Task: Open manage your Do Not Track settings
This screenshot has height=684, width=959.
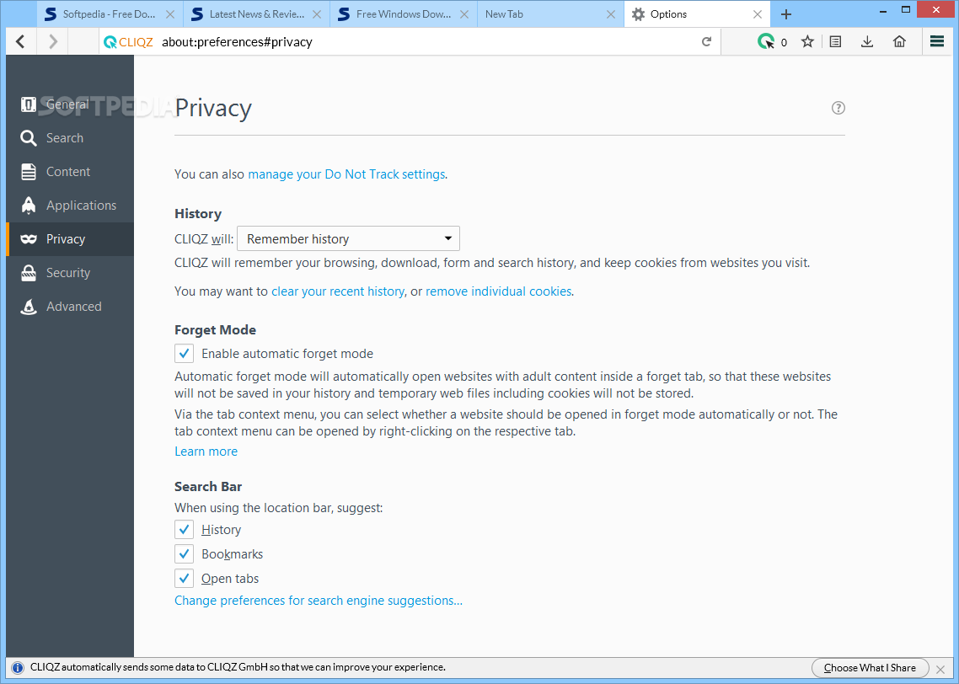Action: pos(346,174)
